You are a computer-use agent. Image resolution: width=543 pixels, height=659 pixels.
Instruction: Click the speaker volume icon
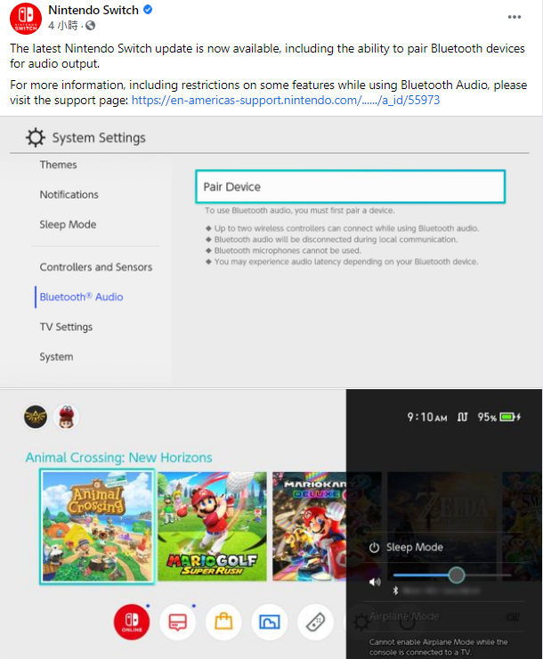coord(375,582)
